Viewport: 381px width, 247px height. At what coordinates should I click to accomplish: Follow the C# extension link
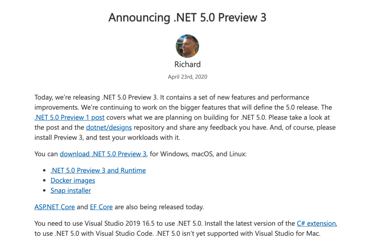(x=317, y=224)
